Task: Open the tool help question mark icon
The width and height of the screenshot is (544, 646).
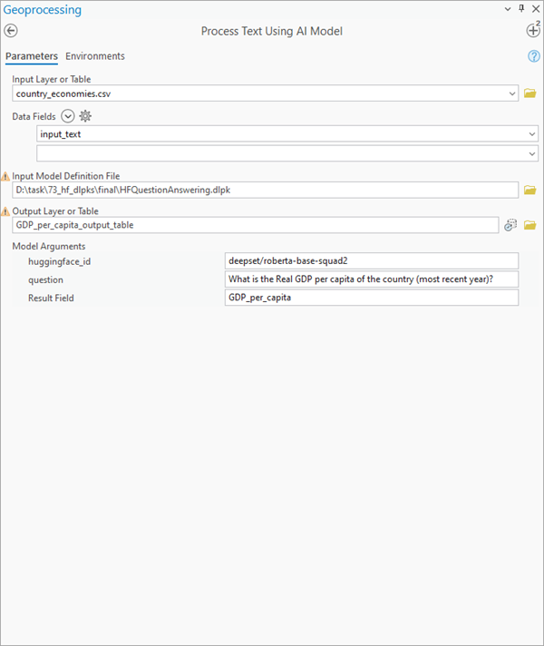Action: (534, 56)
